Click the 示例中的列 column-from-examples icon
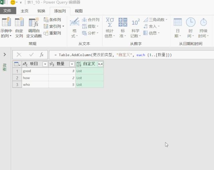 pos(6,22)
